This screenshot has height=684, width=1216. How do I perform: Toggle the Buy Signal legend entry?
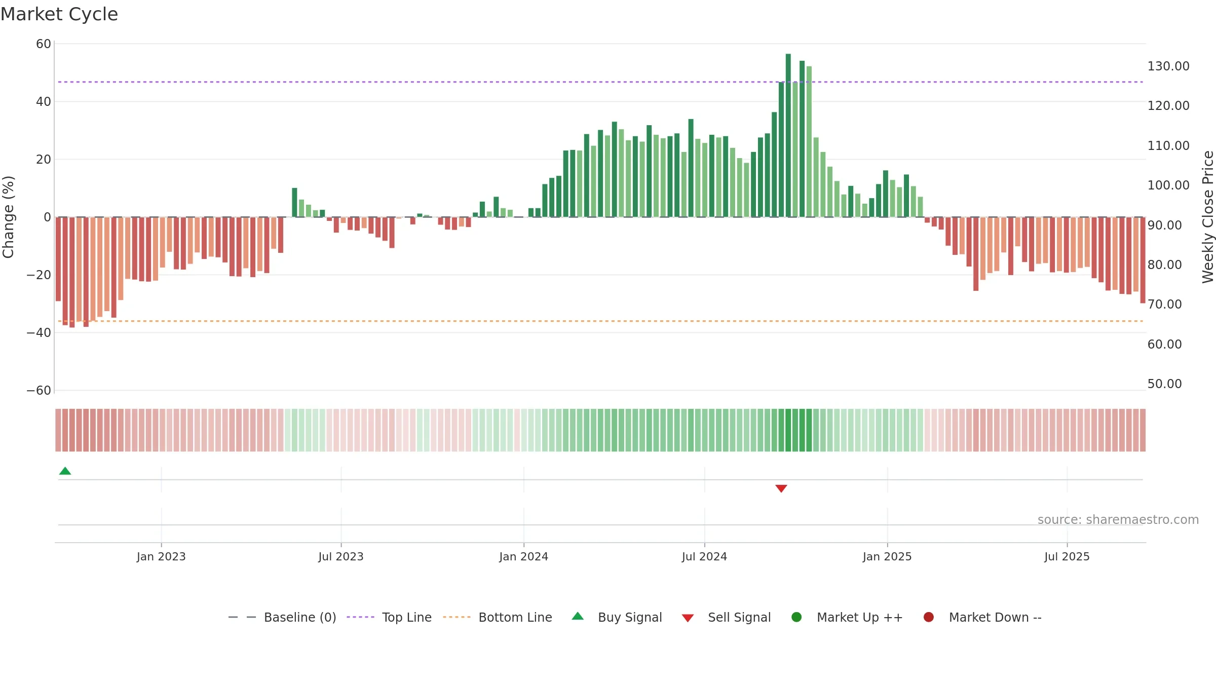(617, 617)
